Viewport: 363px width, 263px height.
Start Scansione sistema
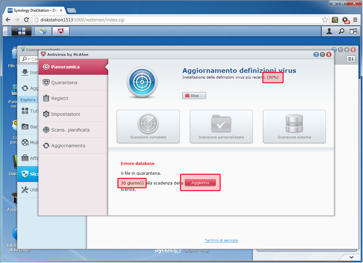tap(294, 126)
